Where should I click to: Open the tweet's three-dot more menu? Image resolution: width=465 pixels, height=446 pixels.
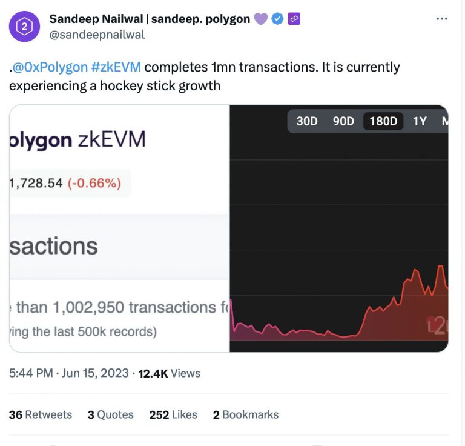tap(441, 19)
